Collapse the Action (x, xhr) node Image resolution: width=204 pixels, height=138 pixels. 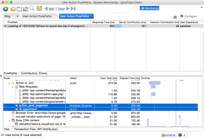click(x=9, y=83)
